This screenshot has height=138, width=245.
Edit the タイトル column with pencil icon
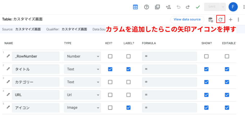click(8, 69)
